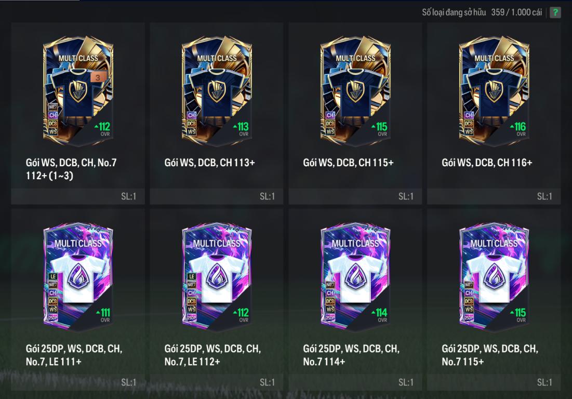Select the Multi Class 112 OVR pack card
This screenshot has width=572, height=399.
[x=78, y=91]
